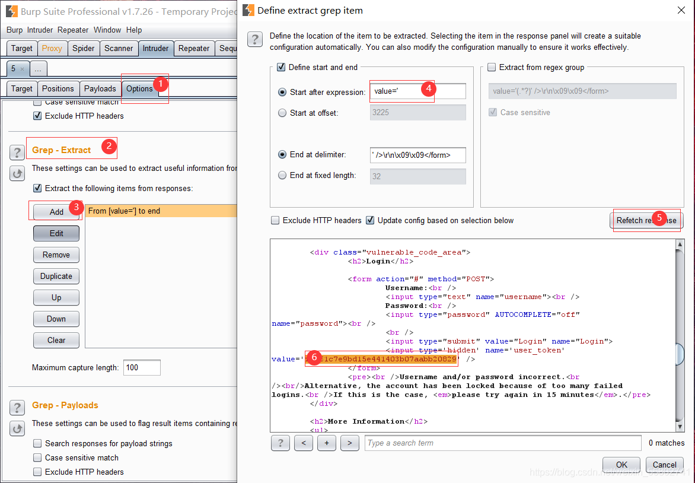Click the Duplicate button
This screenshot has height=483, width=695.
[56, 276]
